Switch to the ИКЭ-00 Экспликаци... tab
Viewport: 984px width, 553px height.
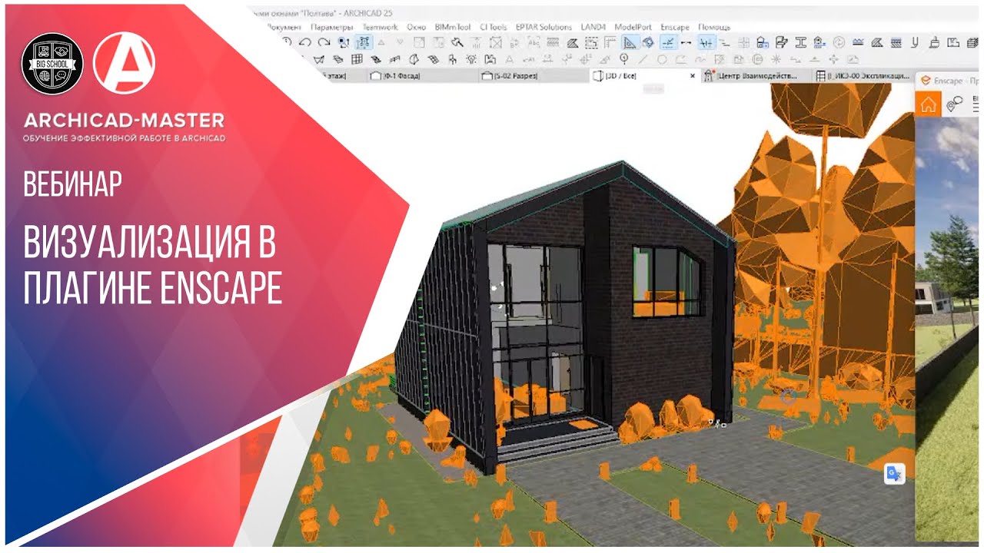(x=864, y=76)
